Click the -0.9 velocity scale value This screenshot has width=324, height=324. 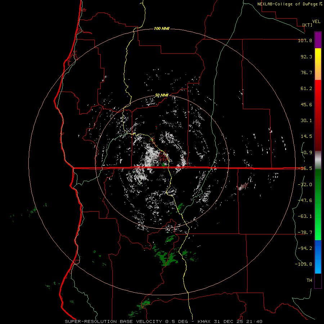pyautogui.click(x=306, y=153)
